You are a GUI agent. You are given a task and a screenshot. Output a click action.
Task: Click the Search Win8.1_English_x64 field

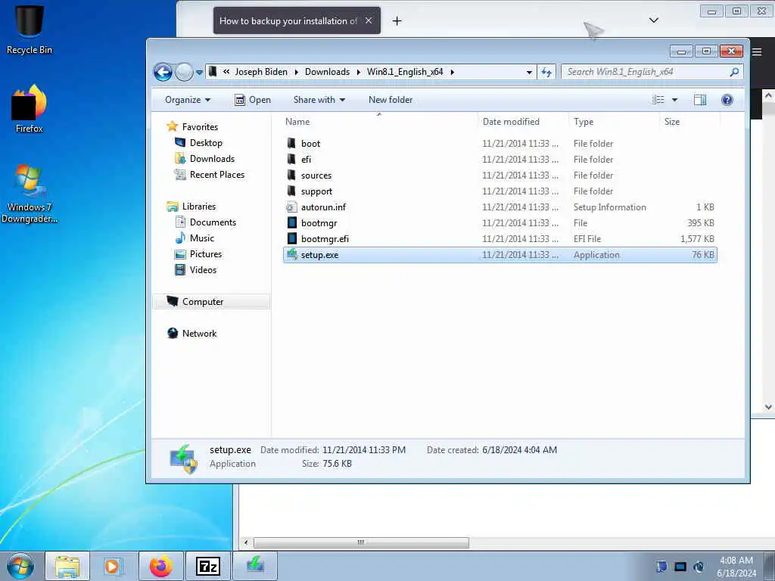[x=652, y=72]
